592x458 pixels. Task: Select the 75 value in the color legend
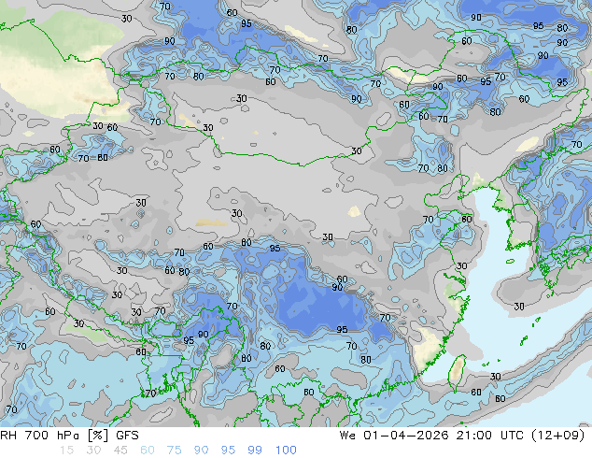click(174, 451)
